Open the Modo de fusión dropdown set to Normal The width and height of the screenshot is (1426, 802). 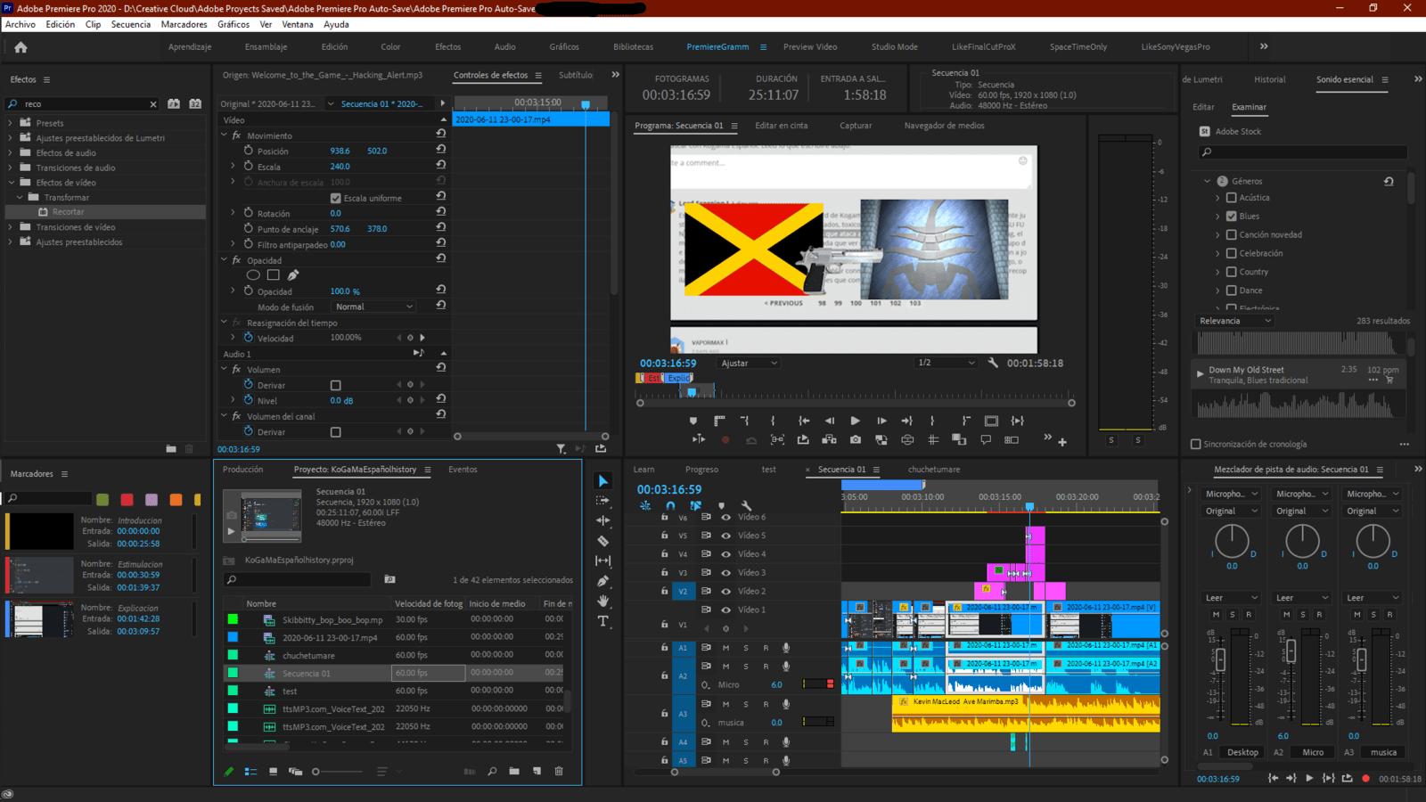pyautogui.click(x=373, y=306)
